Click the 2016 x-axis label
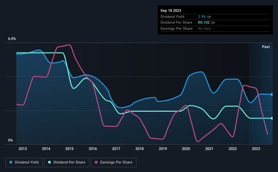This screenshot has width=278, height=172. pyautogui.click(x=93, y=149)
